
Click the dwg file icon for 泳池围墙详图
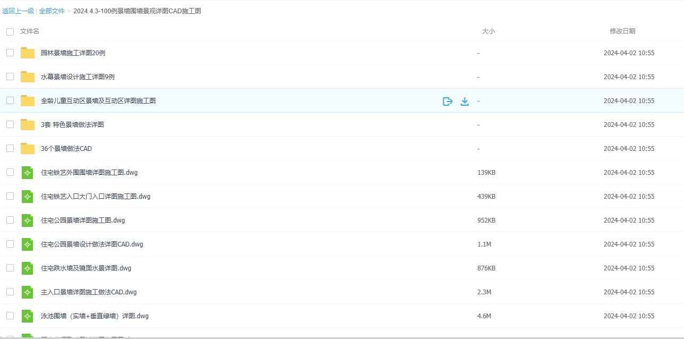[28, 316]
